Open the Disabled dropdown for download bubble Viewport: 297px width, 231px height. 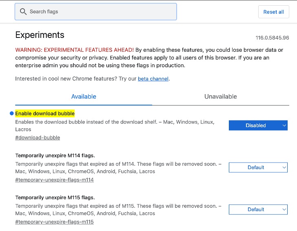258,125
